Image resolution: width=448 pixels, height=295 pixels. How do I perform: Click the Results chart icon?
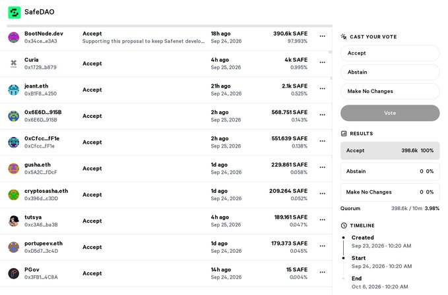tap(344, 134)
